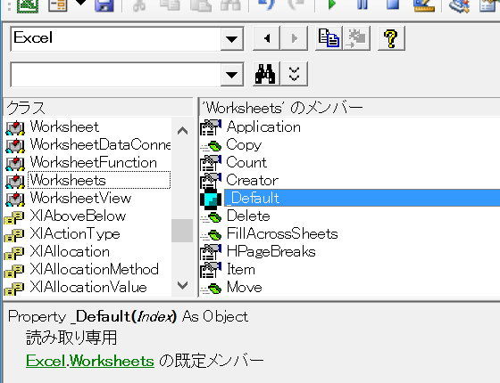Click the Redo toolbar arrow
This screenshot has width=500, height=383.
296,4
